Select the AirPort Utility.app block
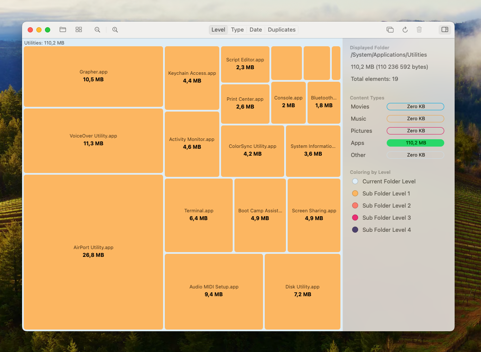481x352 pixels. pyautogui.click(x=93, y=252)
